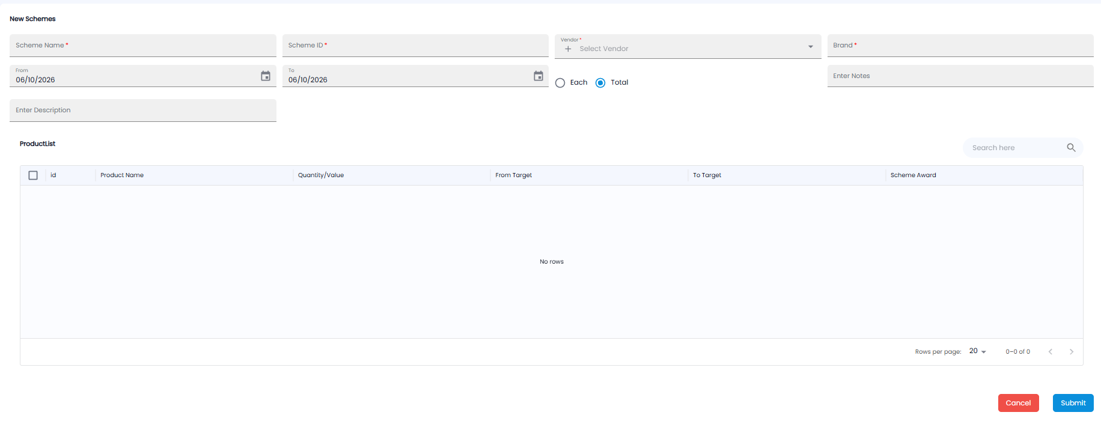This screenshot has width=1101, height=442.
Task: Submit the new scheme form
Action: point(1073,403)
